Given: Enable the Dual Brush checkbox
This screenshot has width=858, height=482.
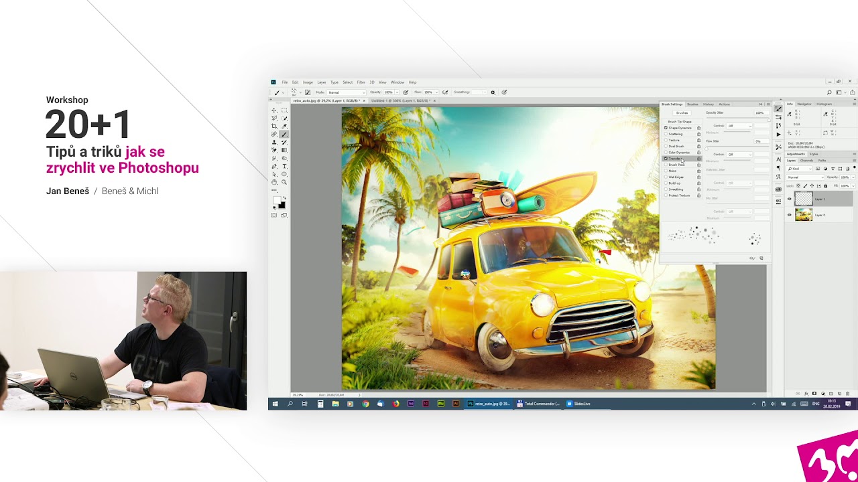Looking at the screenshot, I should click(666, 146).
